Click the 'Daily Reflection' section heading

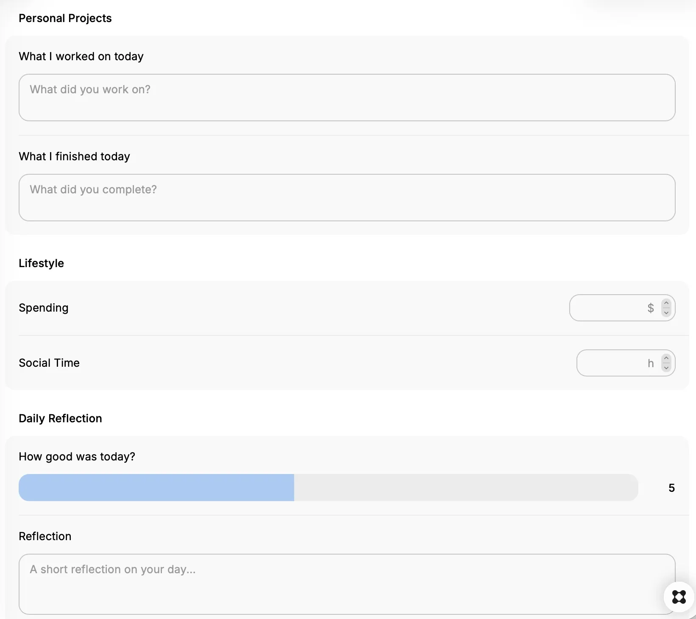pyautogui.click(x=61, y=418)
